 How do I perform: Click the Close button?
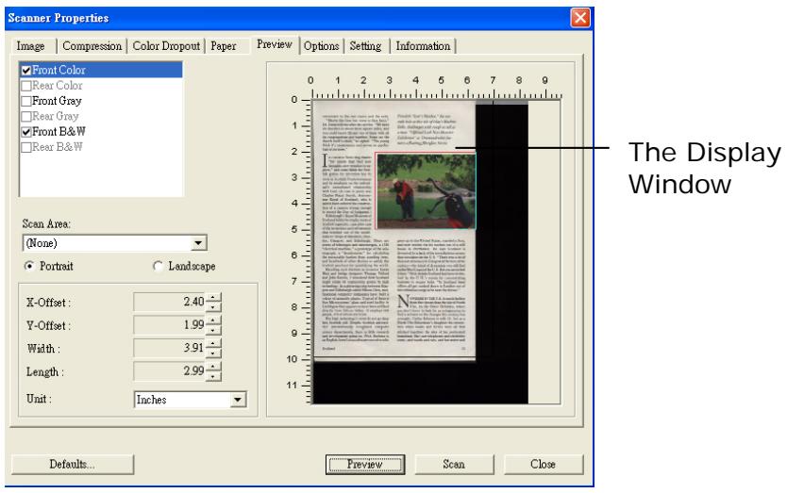(544, 465)
